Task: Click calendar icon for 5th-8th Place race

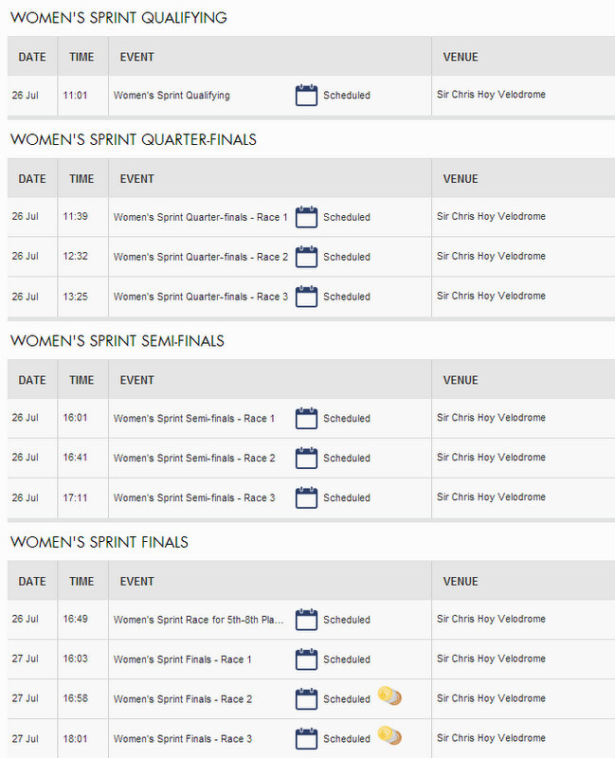Action: (x=306, y=620)
